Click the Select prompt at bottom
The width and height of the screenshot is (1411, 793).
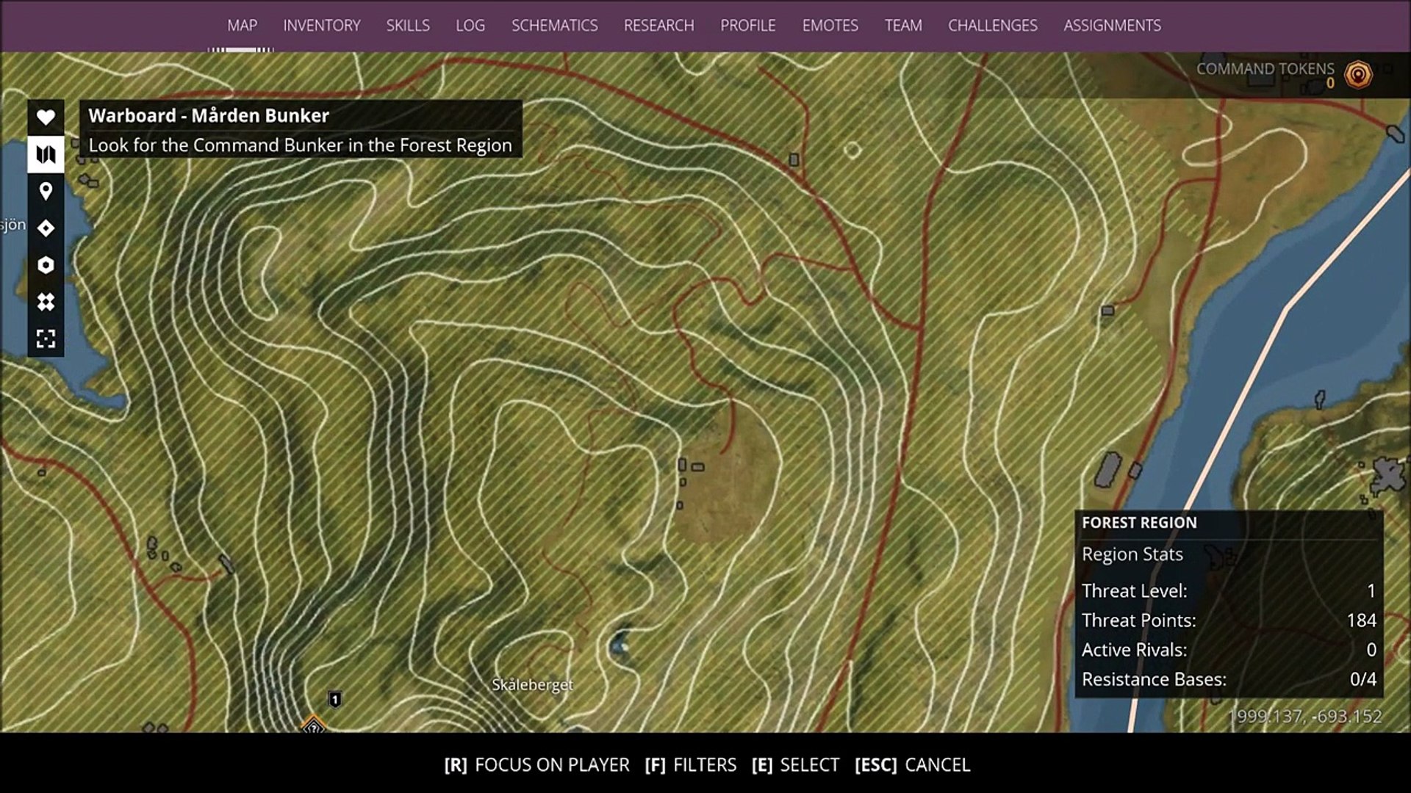795,765
